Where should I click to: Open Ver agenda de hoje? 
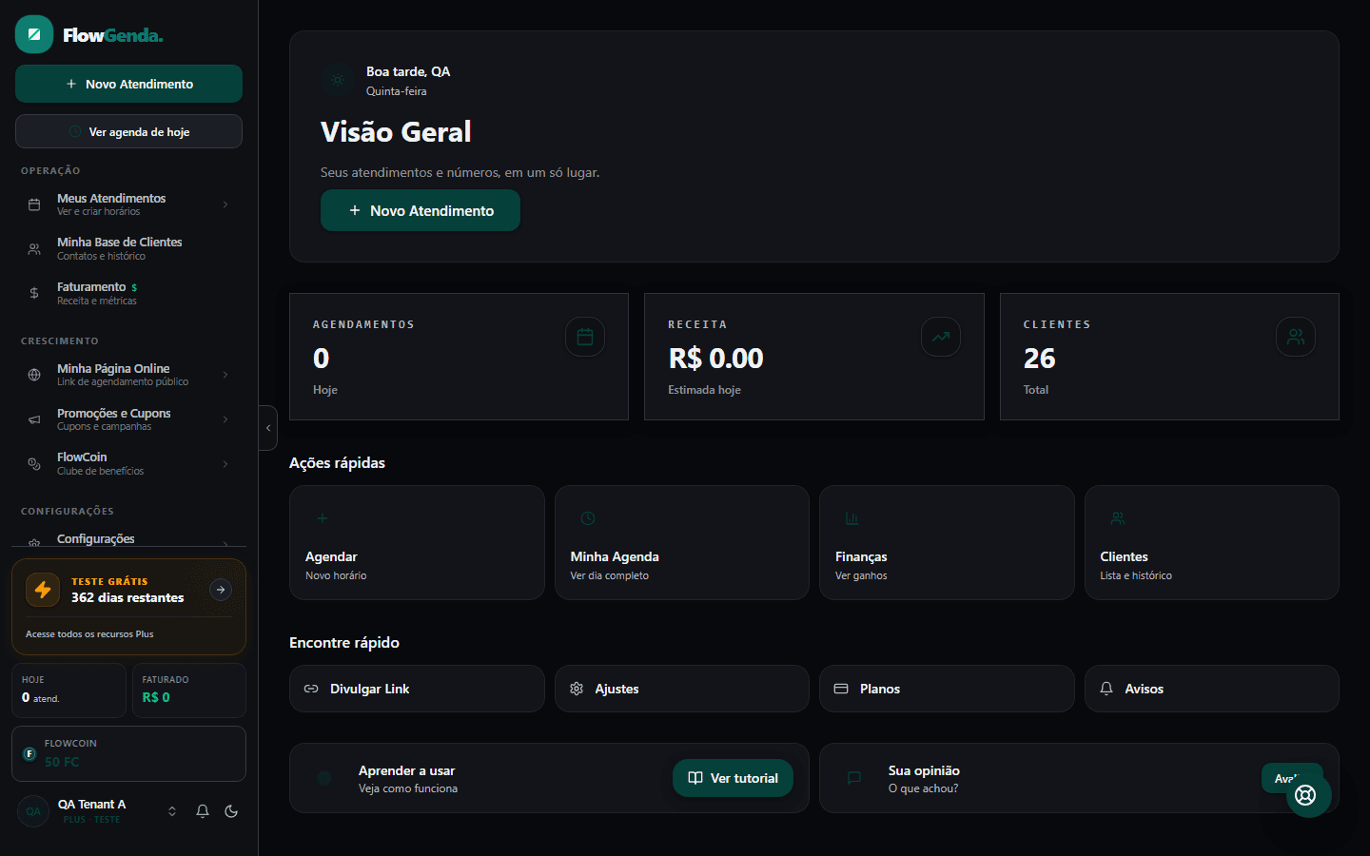point(128,131)
